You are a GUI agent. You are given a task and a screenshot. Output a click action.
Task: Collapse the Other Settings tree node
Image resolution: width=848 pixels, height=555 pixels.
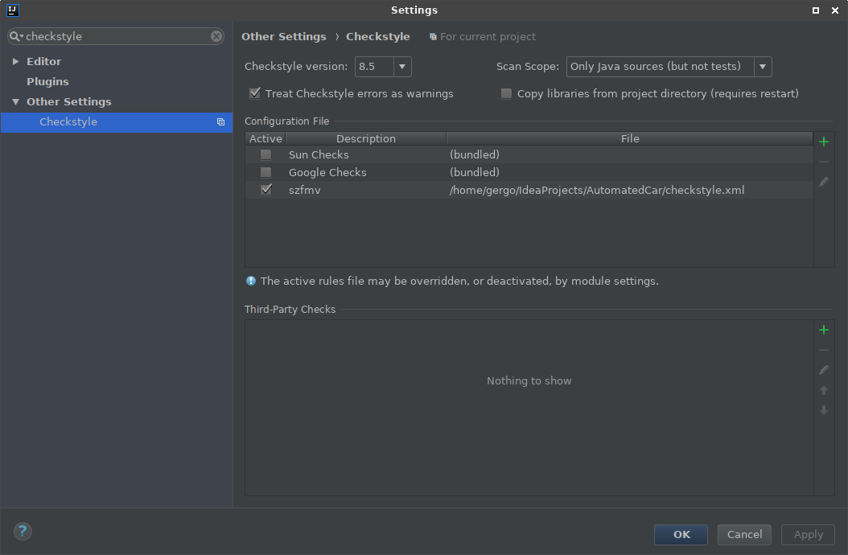point(15,102)
